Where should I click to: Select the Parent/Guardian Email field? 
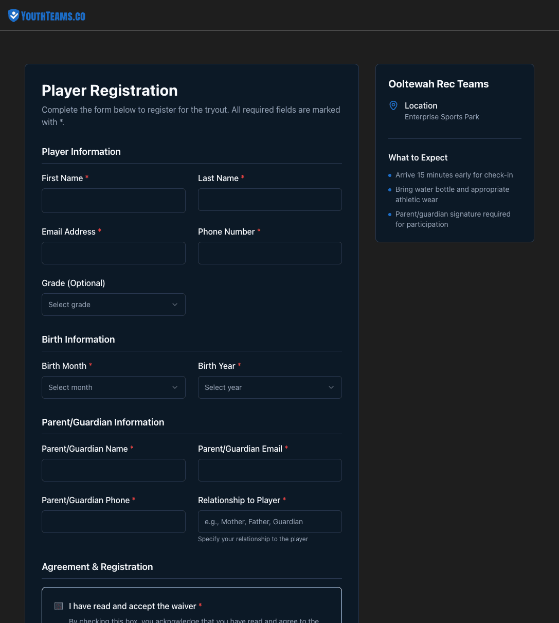click(269, 470)
